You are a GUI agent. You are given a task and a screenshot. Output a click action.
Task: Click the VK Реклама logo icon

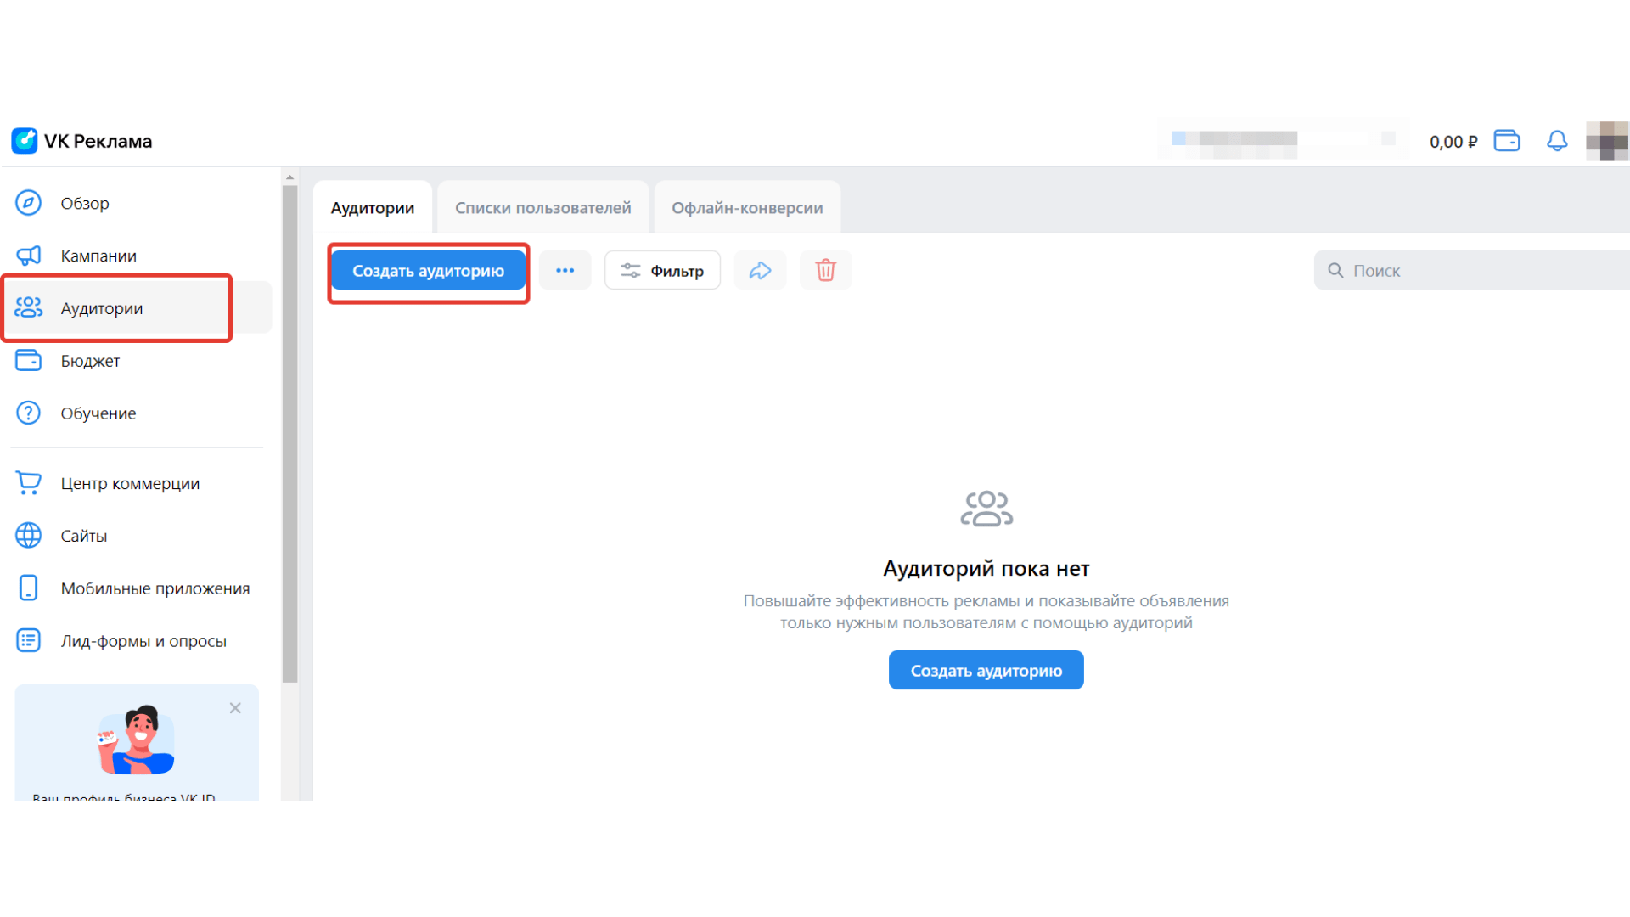[25, 141]
